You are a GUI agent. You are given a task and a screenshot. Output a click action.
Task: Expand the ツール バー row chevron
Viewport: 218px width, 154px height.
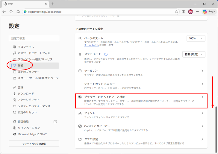202,71
